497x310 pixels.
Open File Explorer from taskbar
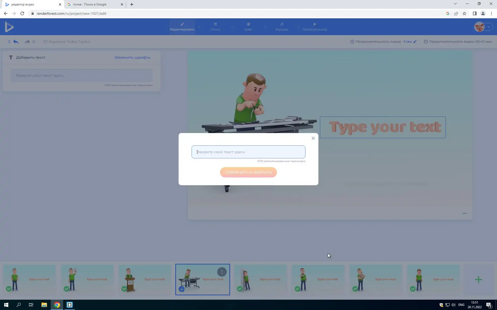[44, 305]
